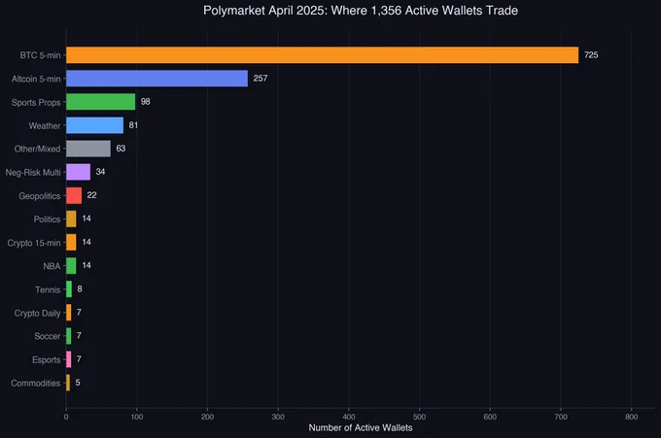The image size is (661, 438).
Task: Select the Politics bar
Action: pos(71,219)
